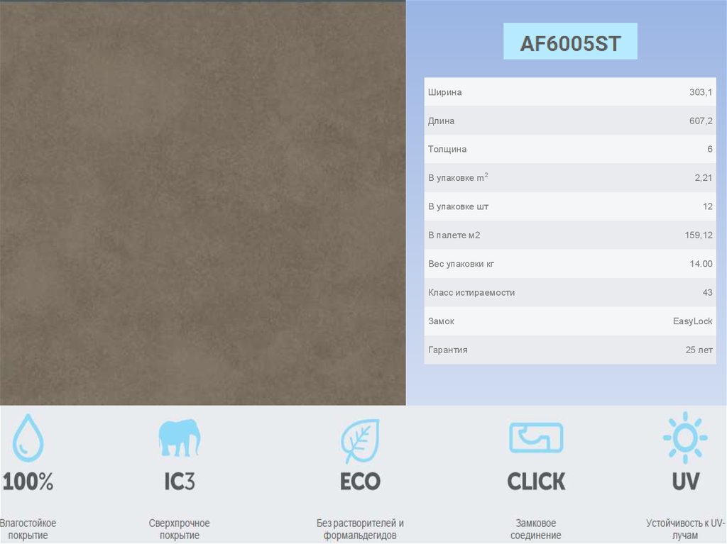Click the click-lock joint profile icon

[536, 437]
